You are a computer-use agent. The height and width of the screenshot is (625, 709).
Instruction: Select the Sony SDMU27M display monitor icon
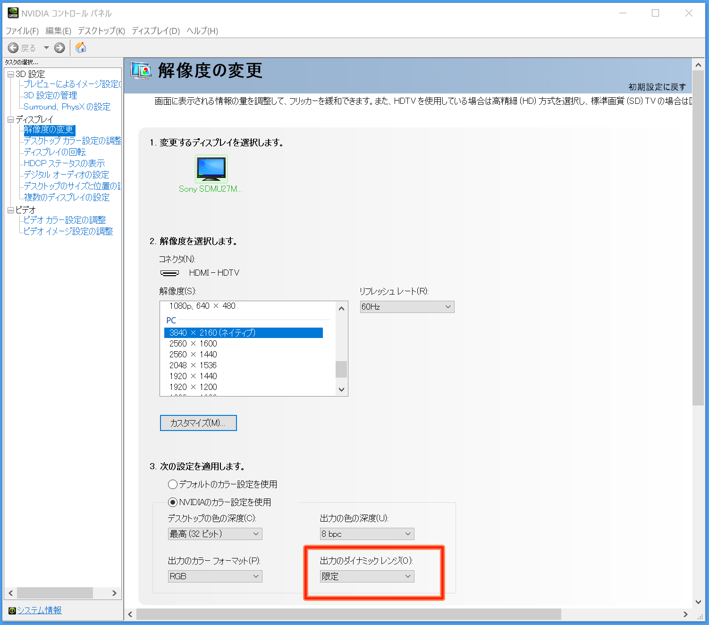[211, 169]
